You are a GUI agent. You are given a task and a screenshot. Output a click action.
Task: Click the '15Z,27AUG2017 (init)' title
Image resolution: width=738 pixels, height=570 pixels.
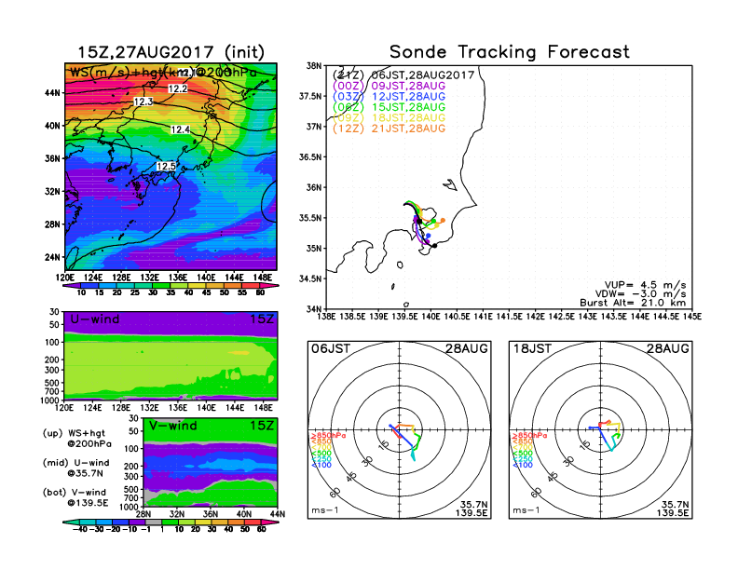171,52
